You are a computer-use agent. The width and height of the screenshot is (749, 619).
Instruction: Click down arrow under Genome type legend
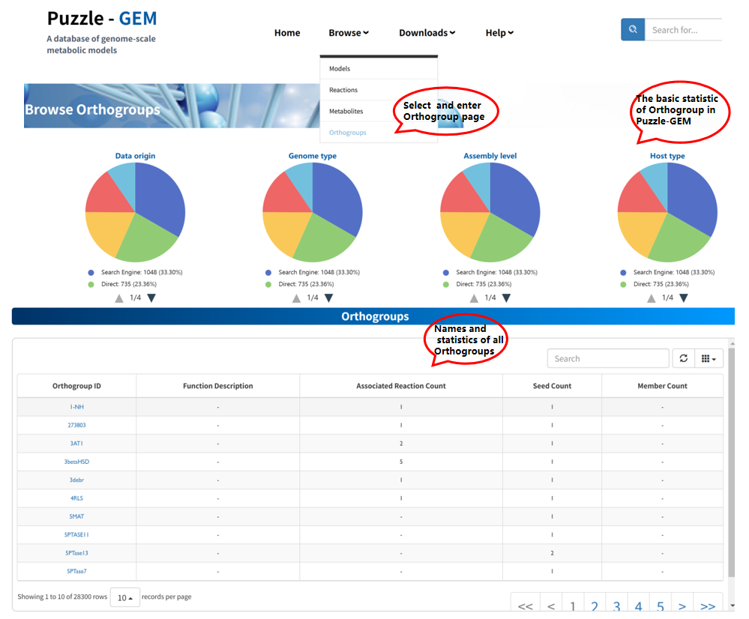[x=328, y=298]
